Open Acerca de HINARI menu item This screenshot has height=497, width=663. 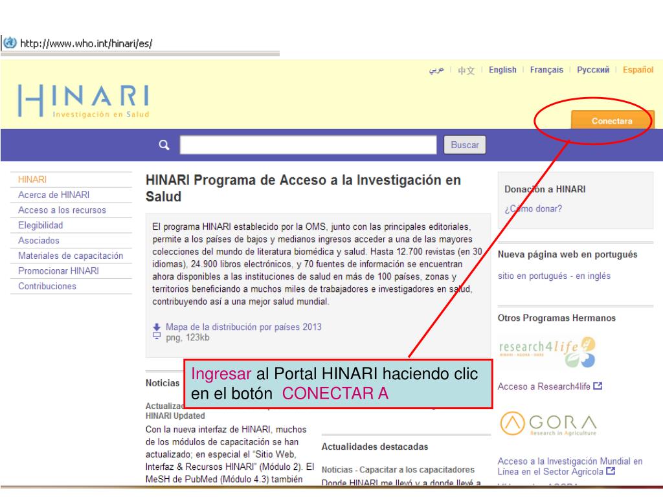click(x=54, y=195)
